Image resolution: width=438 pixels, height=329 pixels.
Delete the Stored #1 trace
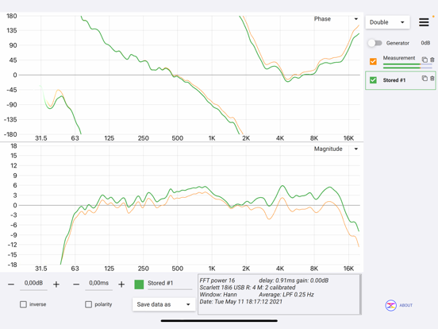pos(432,79)
